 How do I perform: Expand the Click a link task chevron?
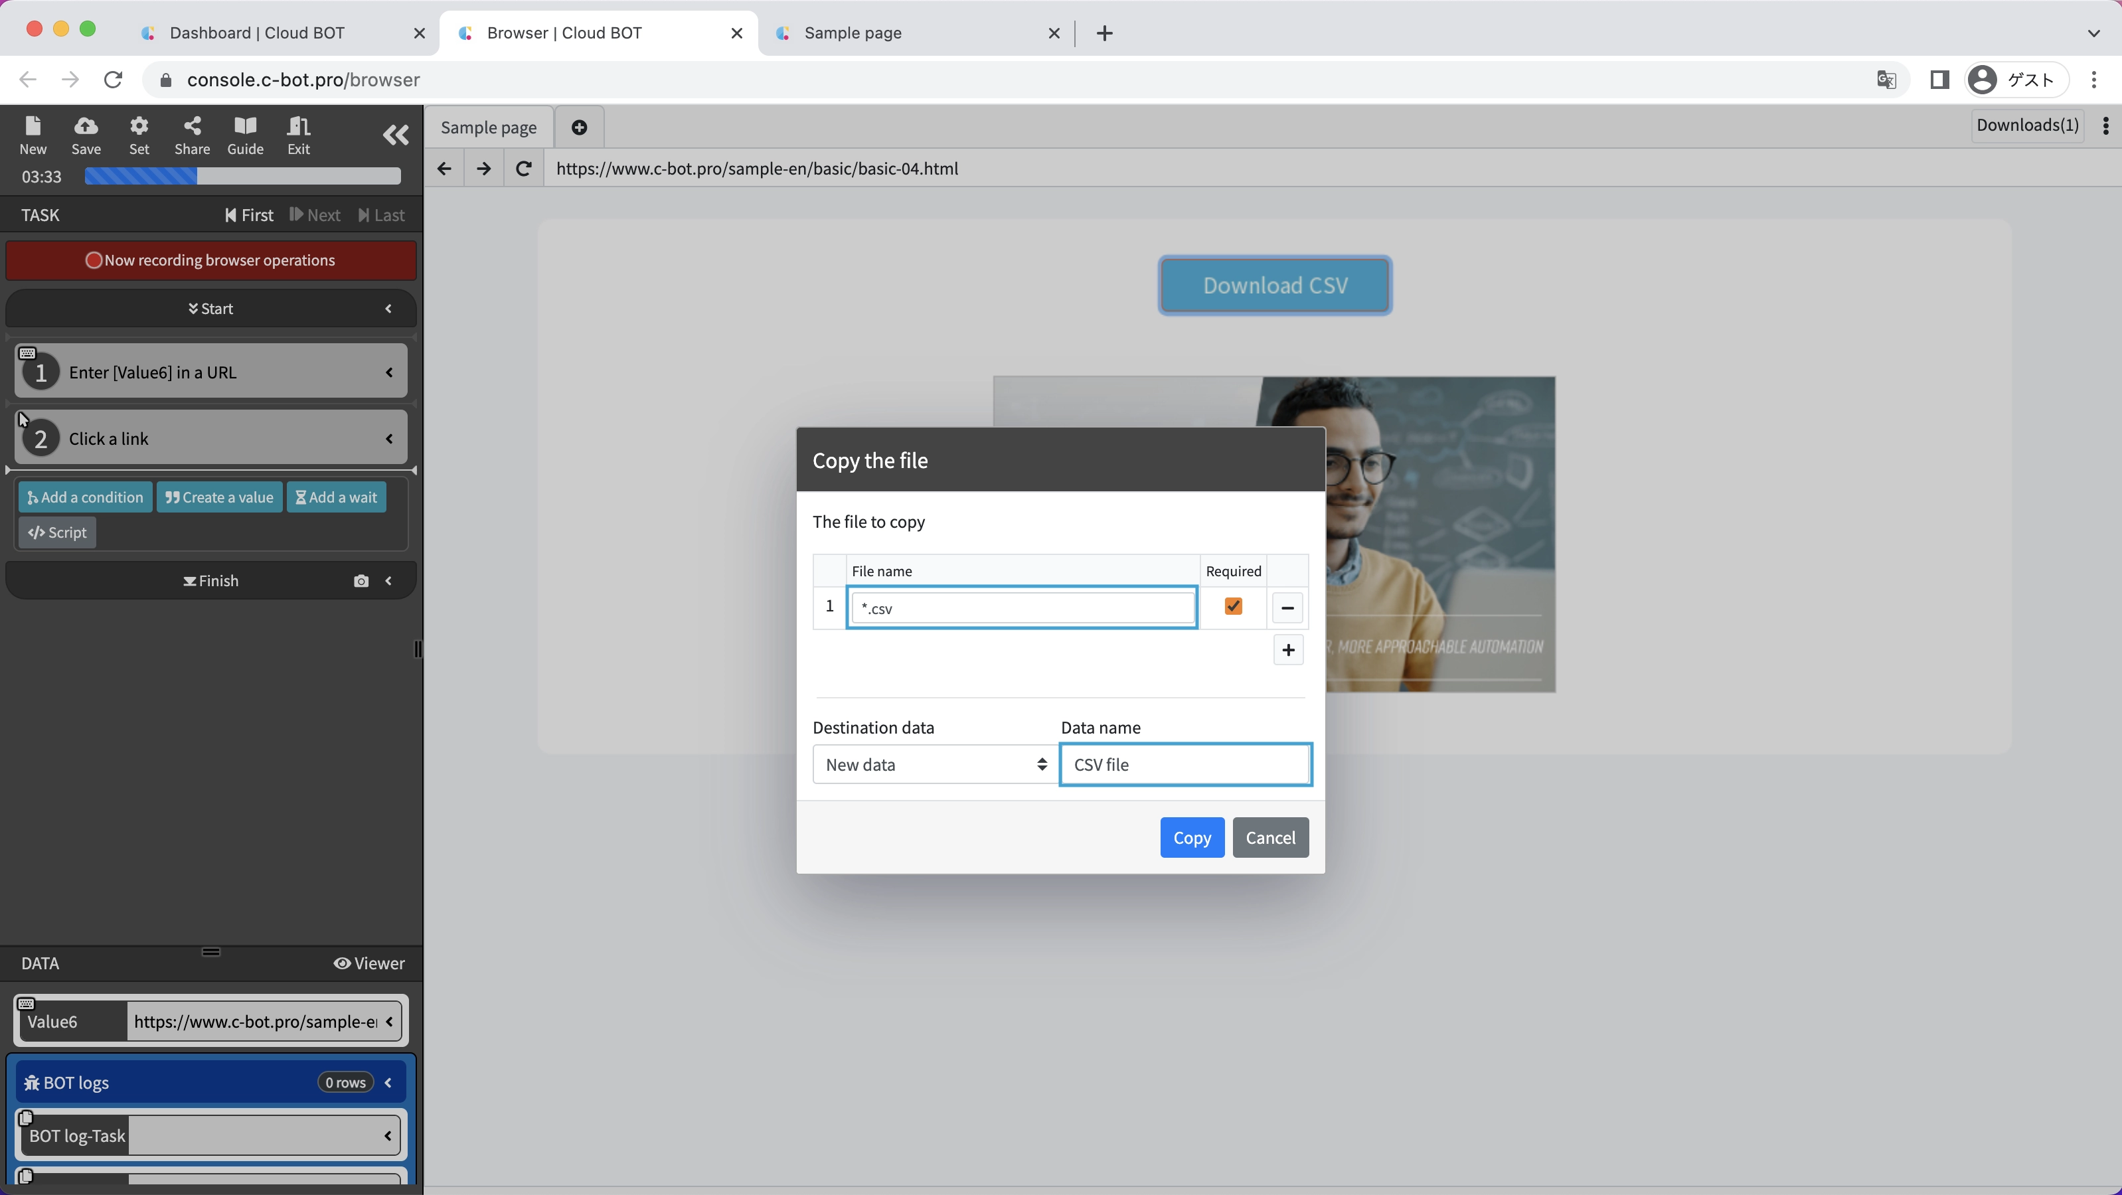(389, 438)
